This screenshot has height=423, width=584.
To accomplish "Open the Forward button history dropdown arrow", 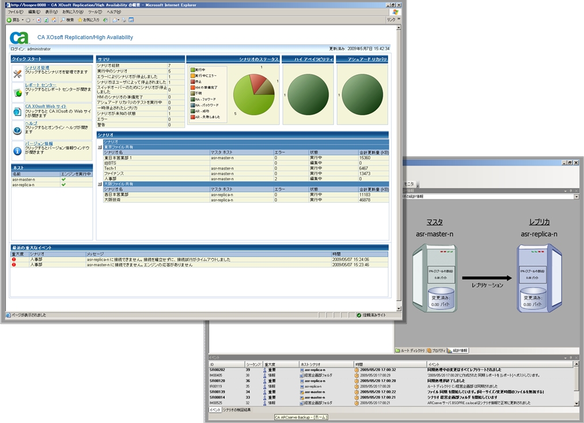I will [x=33, y=20].
